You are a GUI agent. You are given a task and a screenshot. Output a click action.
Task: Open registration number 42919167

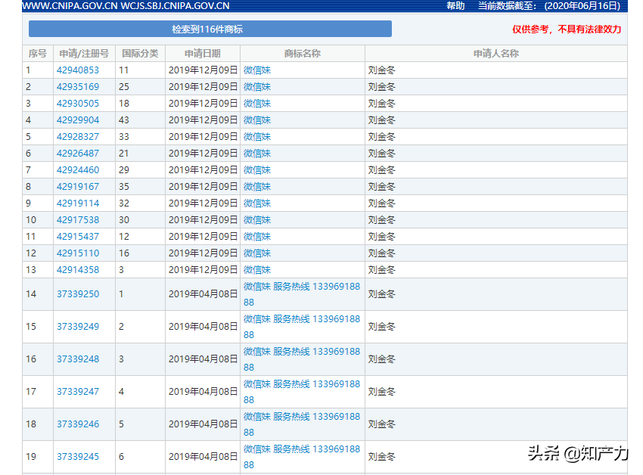click(x=78, y=187)
